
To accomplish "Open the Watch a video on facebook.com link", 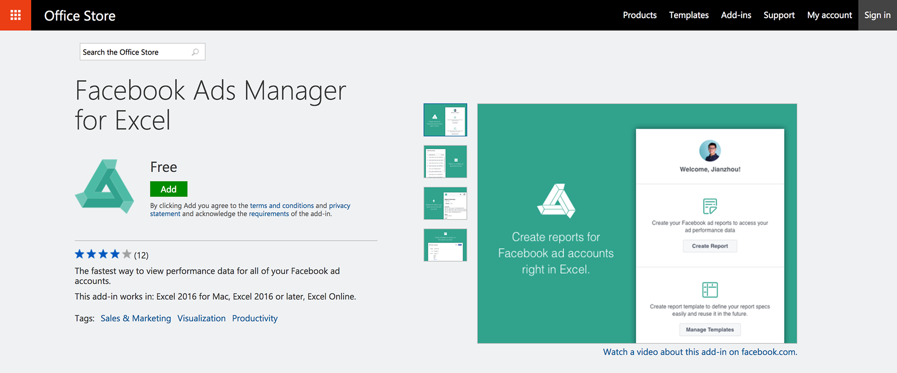I will pos(700,352).
